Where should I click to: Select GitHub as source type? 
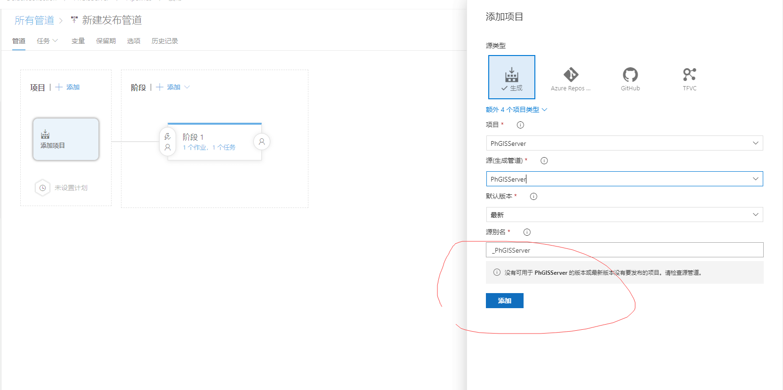[x=630, y=78]
